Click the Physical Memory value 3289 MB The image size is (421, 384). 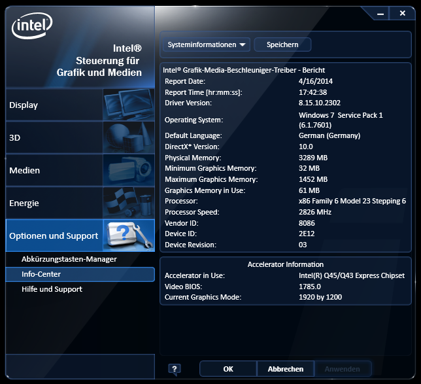pos(313,158)
